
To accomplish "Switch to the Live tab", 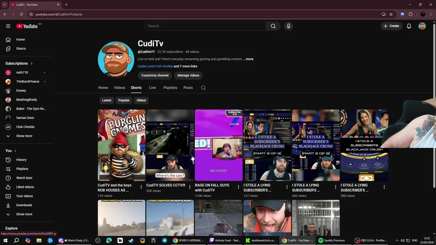I will pyautogui.click(x=153, y=88).
